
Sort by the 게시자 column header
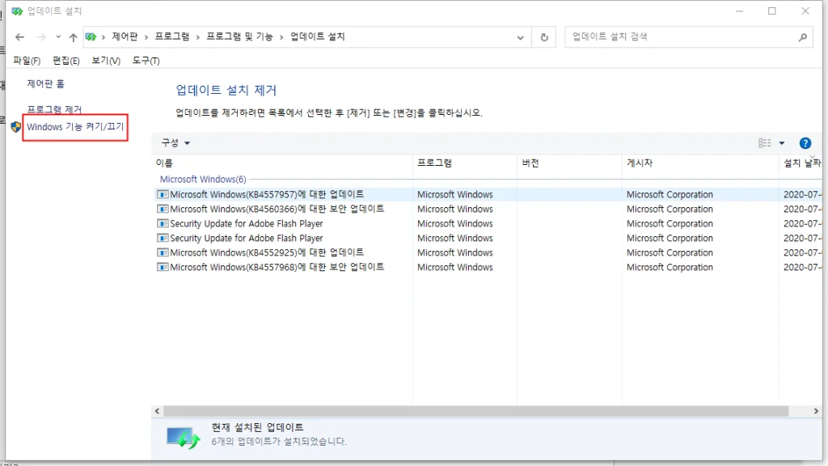click(x=699, y=163)
